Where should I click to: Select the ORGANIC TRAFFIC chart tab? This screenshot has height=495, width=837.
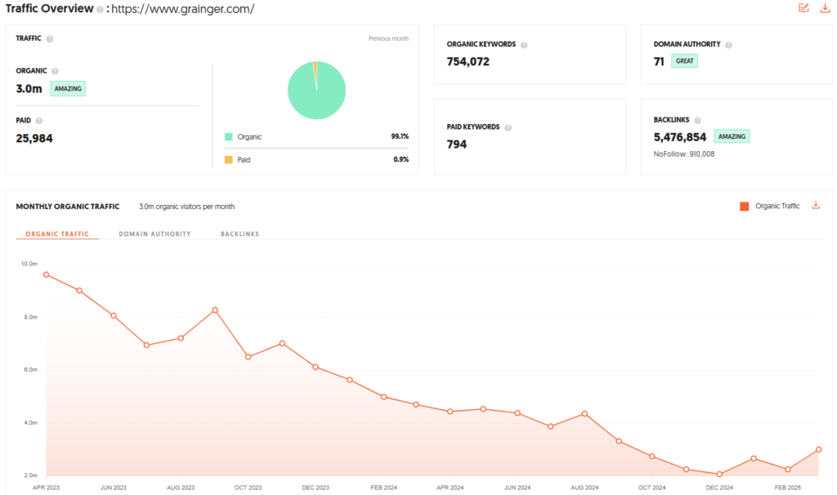point(57,234)
